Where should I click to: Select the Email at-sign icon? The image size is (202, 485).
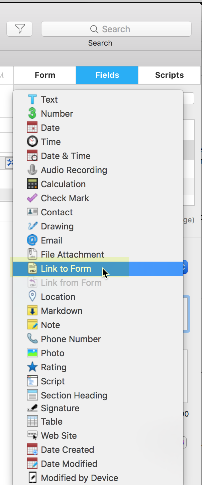coord(32,240)
